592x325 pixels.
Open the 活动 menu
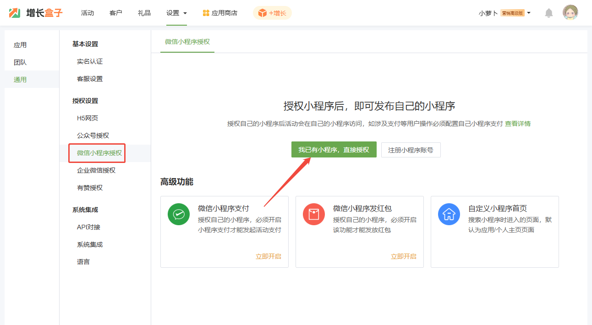88,13
